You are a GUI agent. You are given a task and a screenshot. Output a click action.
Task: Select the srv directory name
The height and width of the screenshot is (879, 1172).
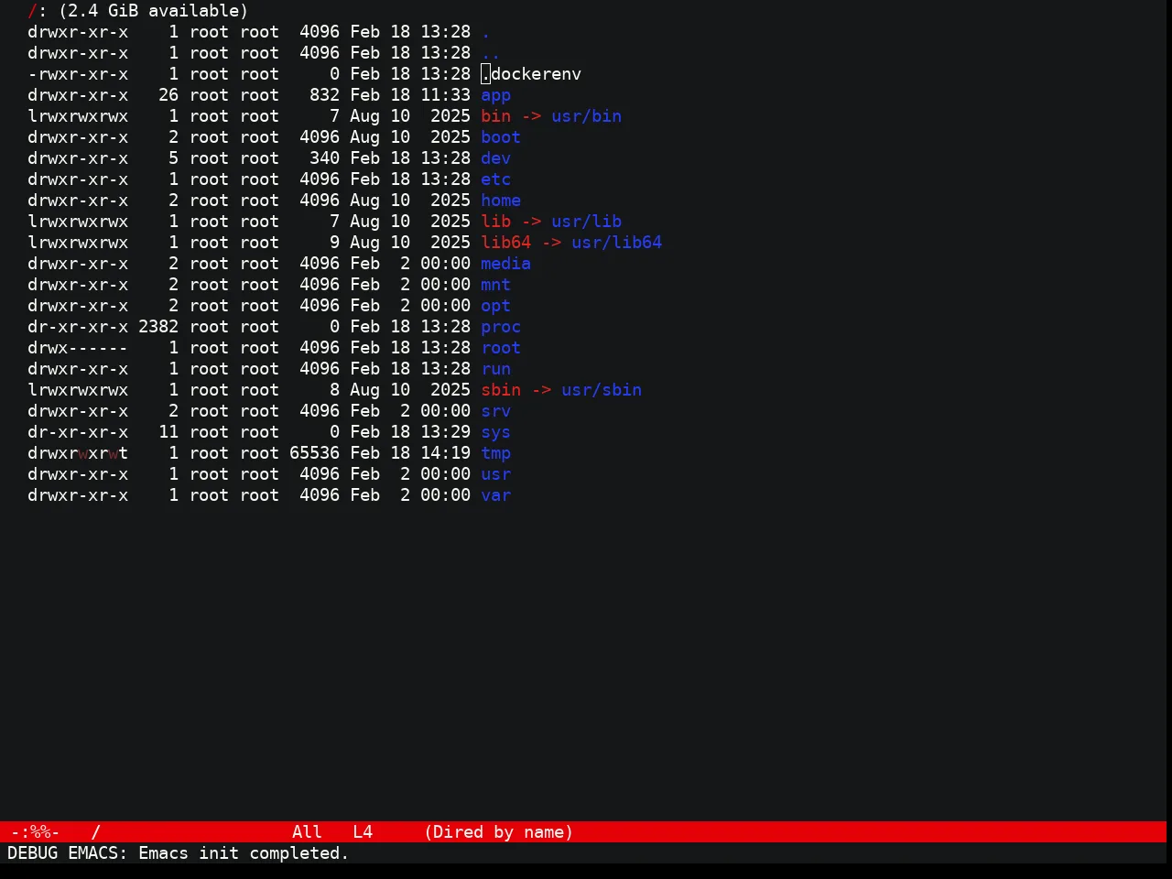pos(495,411)
